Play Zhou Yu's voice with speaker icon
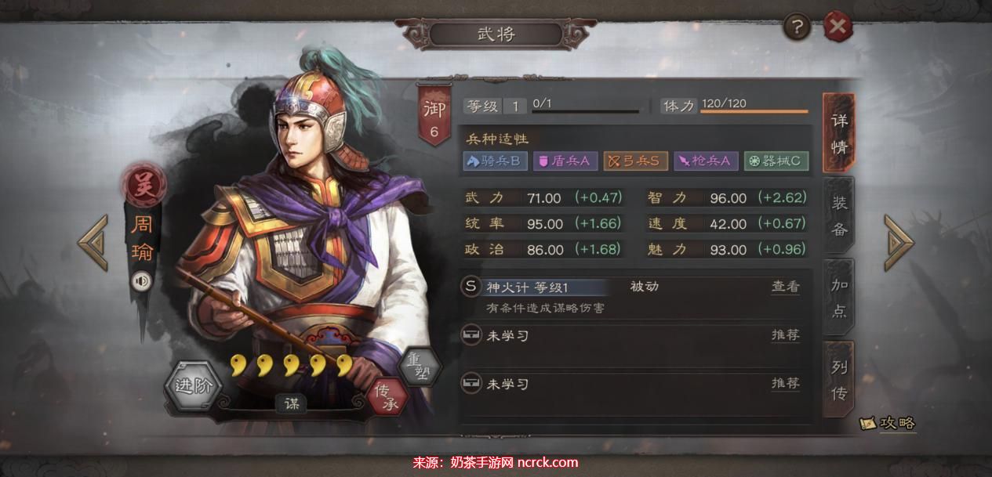This screenshot has width=992, height=477. (142, 280)
